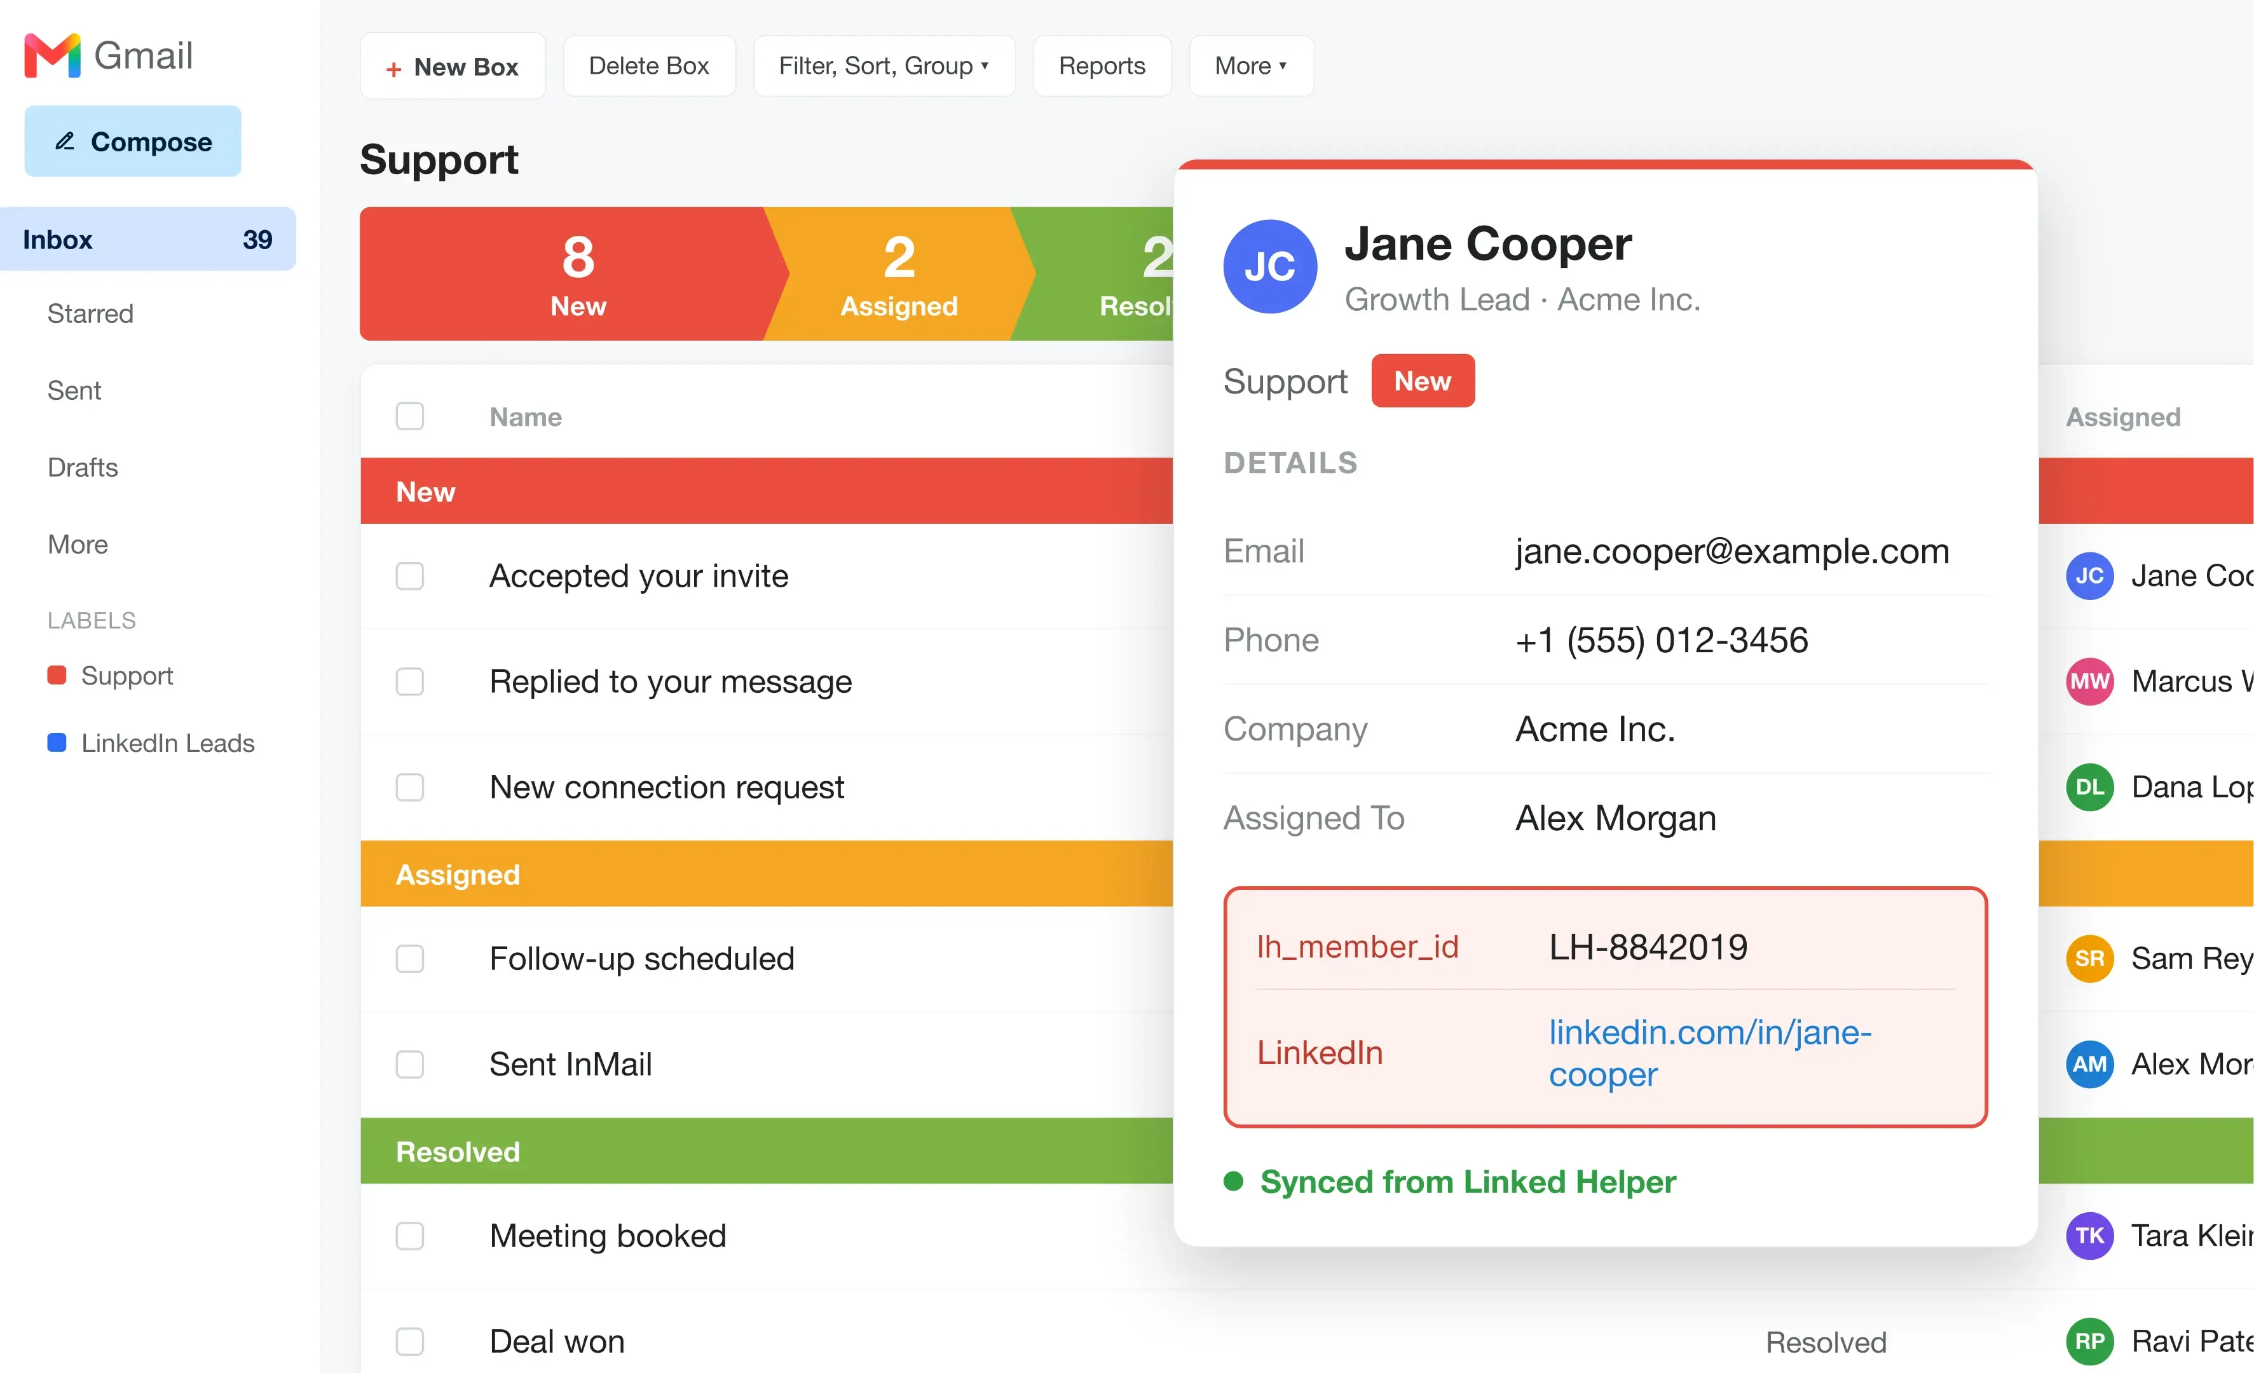Open the Sent folder
The width and height of the screenshot is (2254, 1373).
point(74,390)
